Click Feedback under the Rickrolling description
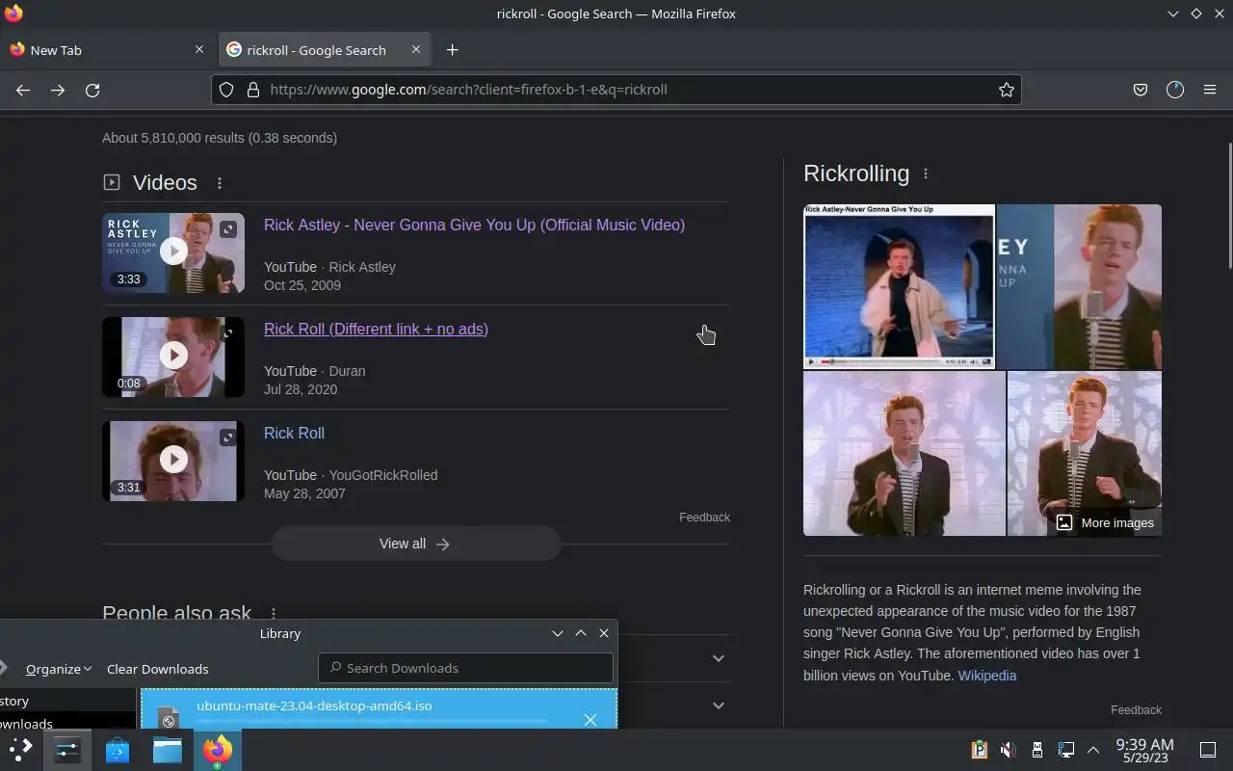 point(1136,710)
